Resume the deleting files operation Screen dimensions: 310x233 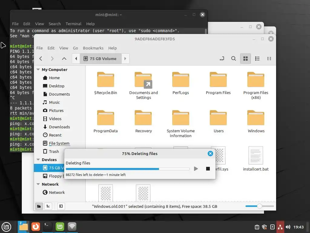coord(196,169)
